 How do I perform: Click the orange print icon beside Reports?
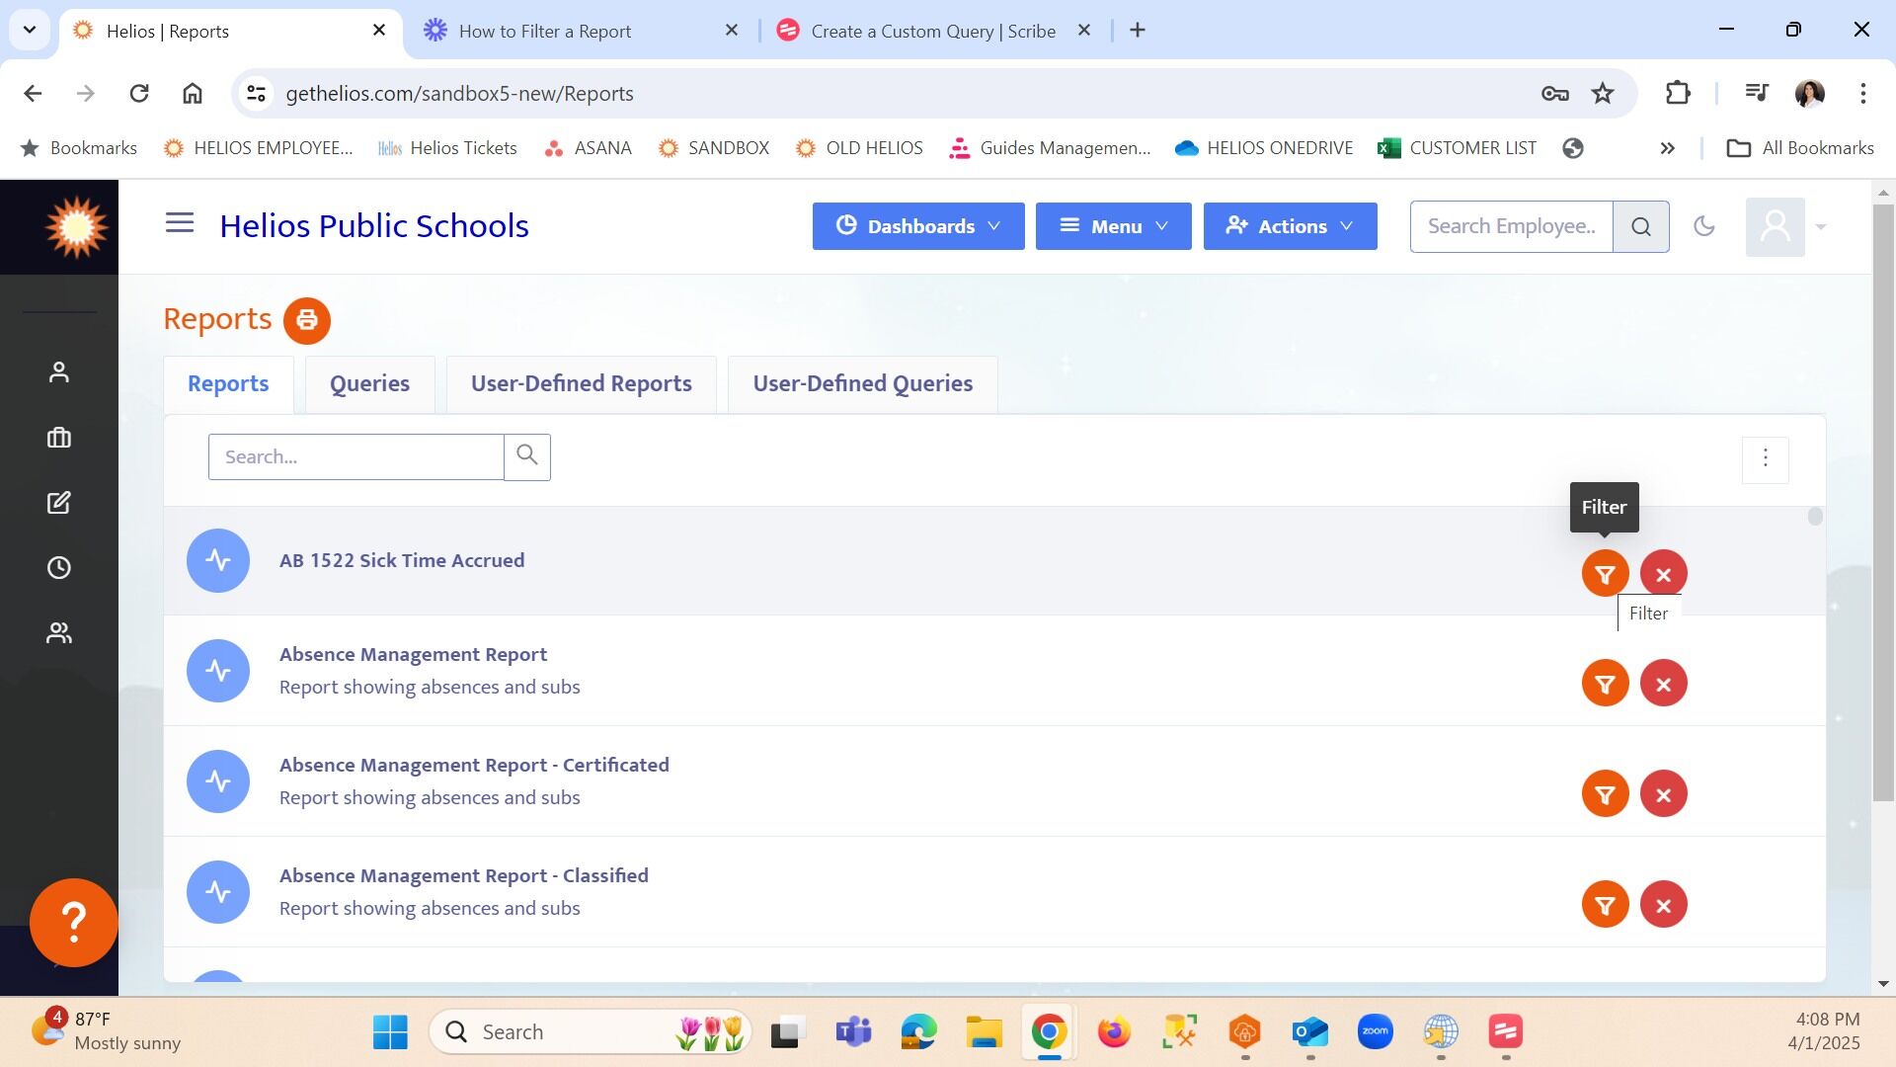(x=306, y=320)
